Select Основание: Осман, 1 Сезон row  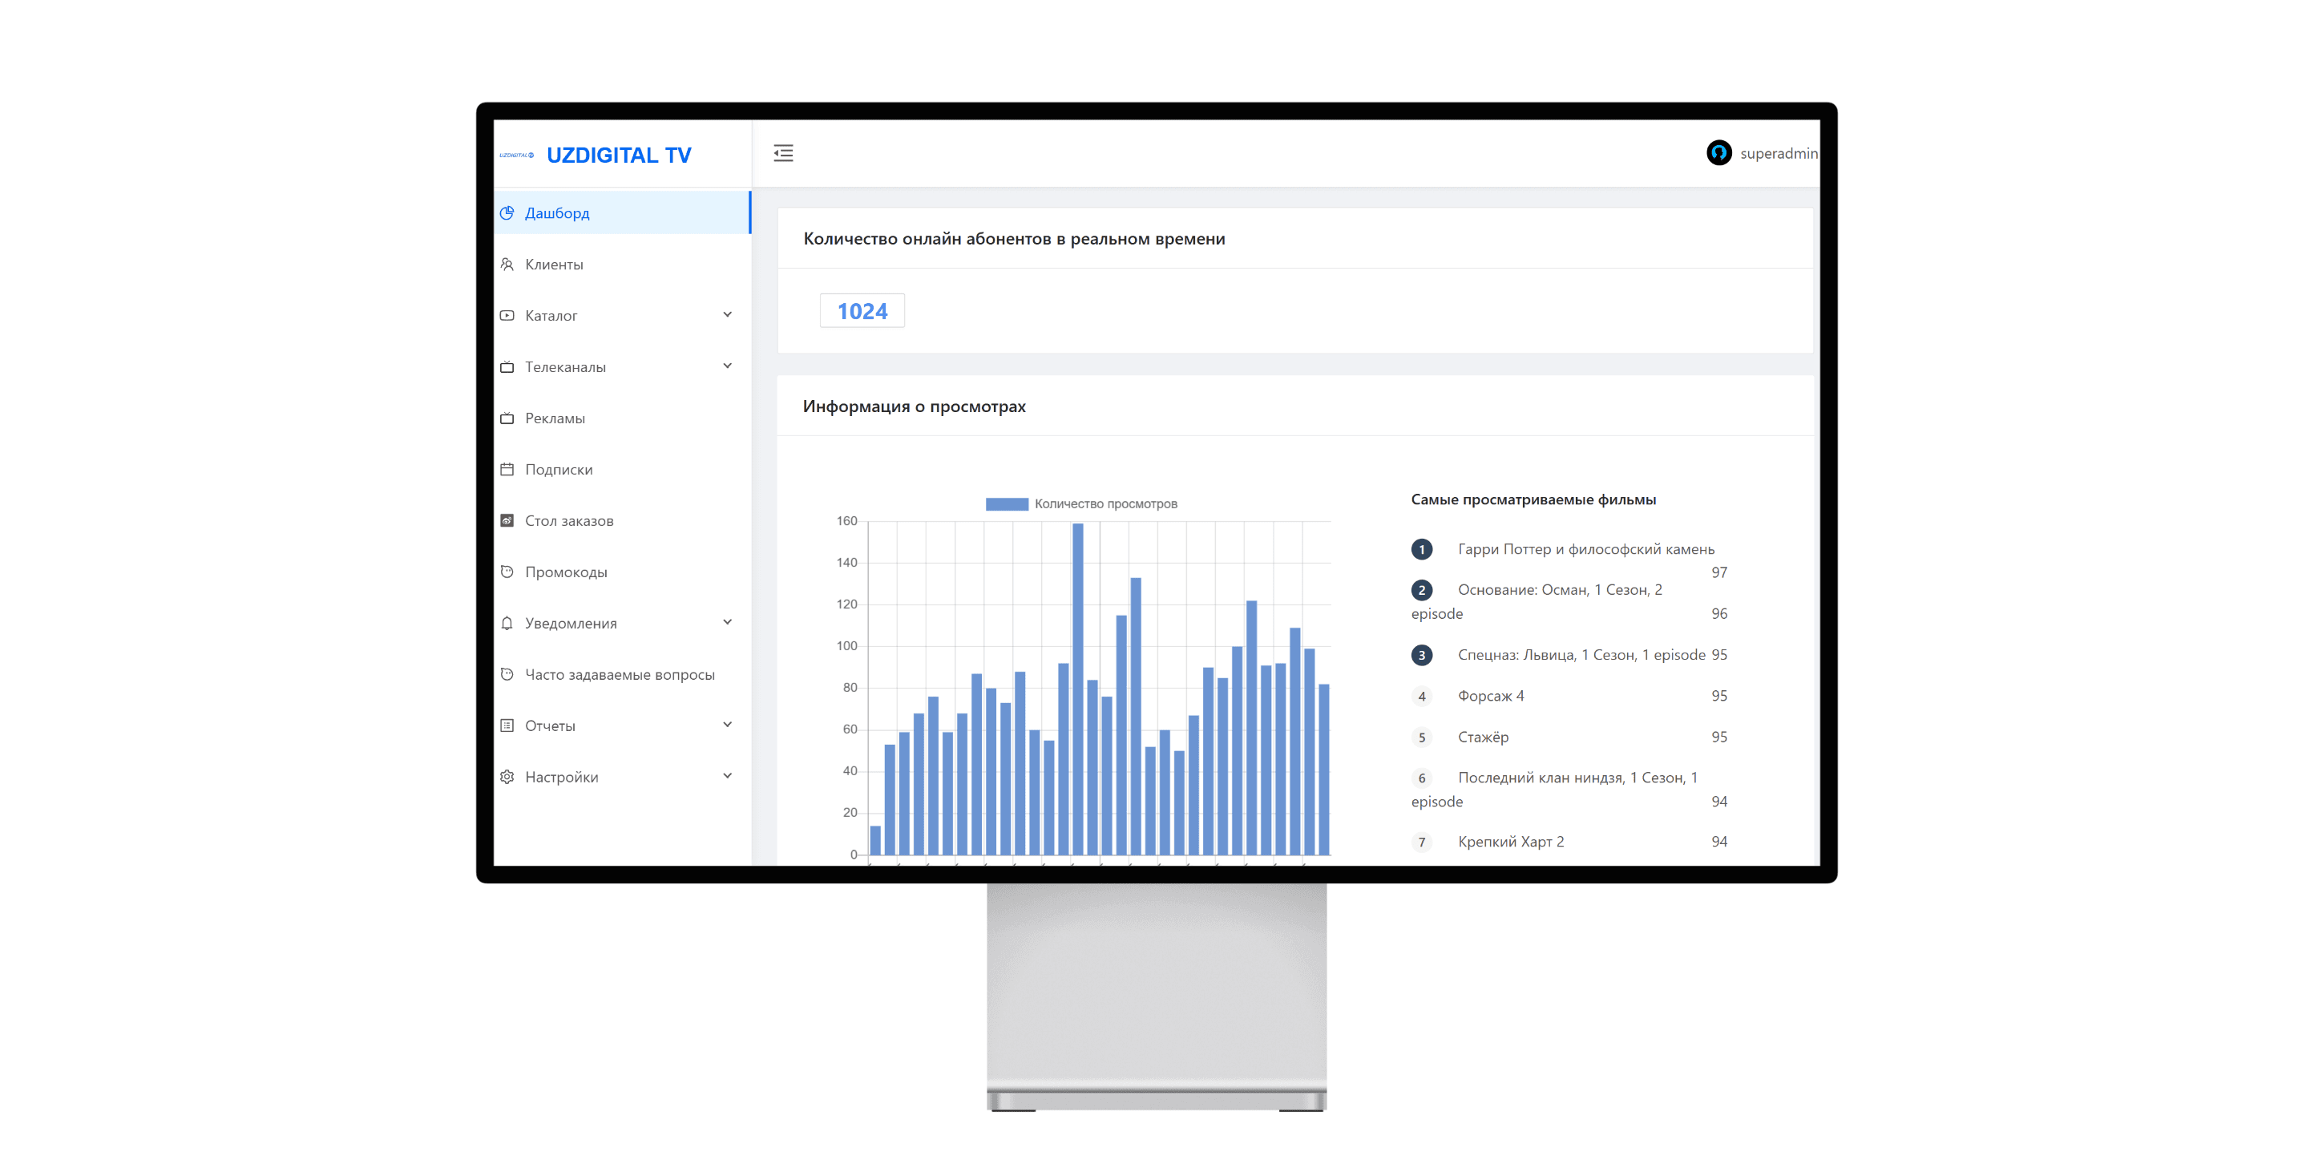1569,602
